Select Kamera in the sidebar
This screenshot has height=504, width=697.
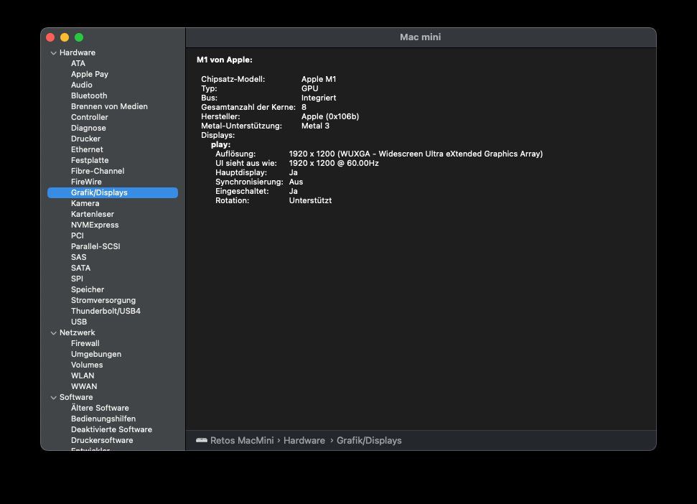click(x=85, y=203)
